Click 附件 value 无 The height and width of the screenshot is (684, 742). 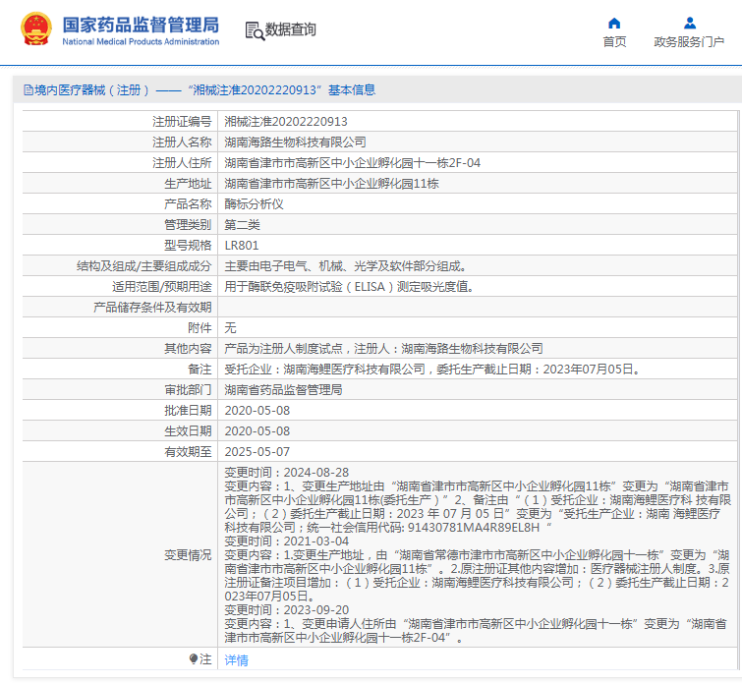[230, 328]
